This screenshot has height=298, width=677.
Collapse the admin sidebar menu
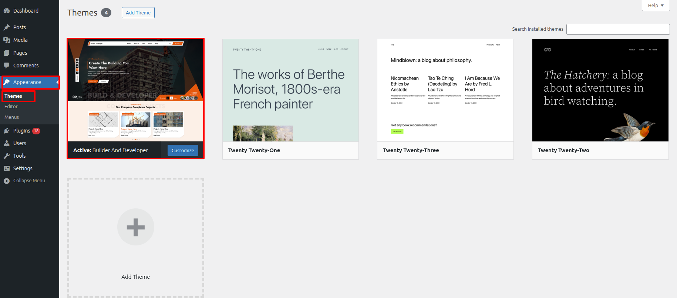coord(24,181)
